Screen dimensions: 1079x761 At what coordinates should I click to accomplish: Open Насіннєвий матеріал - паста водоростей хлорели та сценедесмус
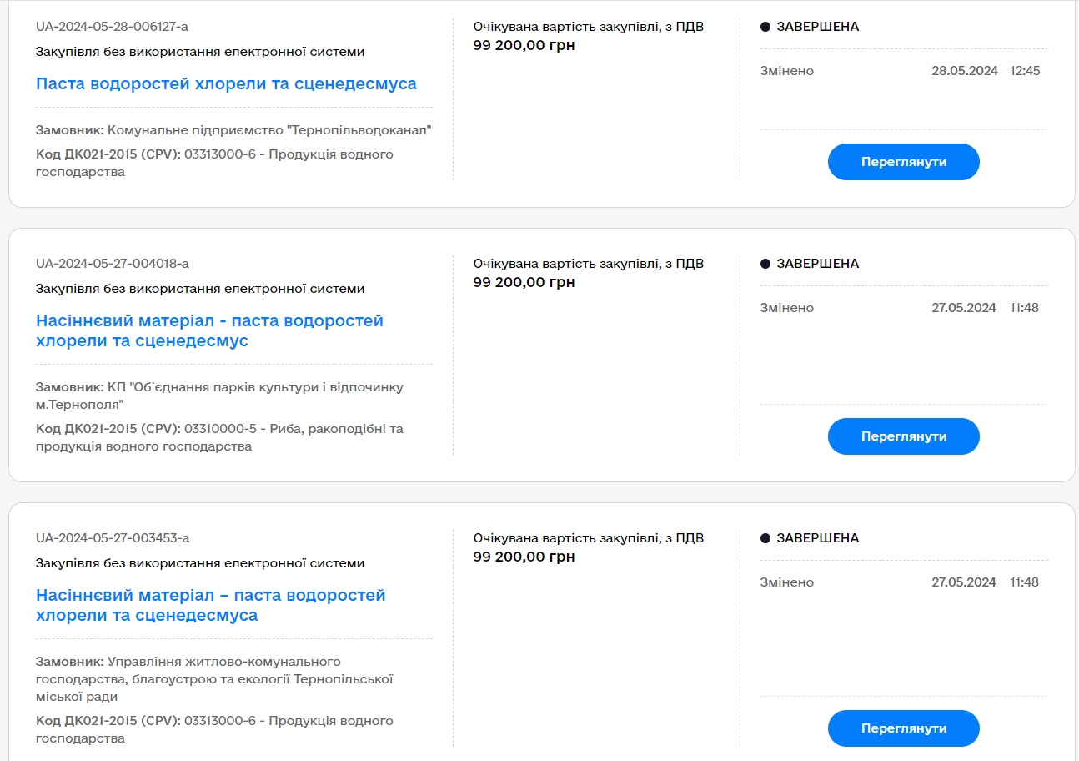(x=208, y=330)
